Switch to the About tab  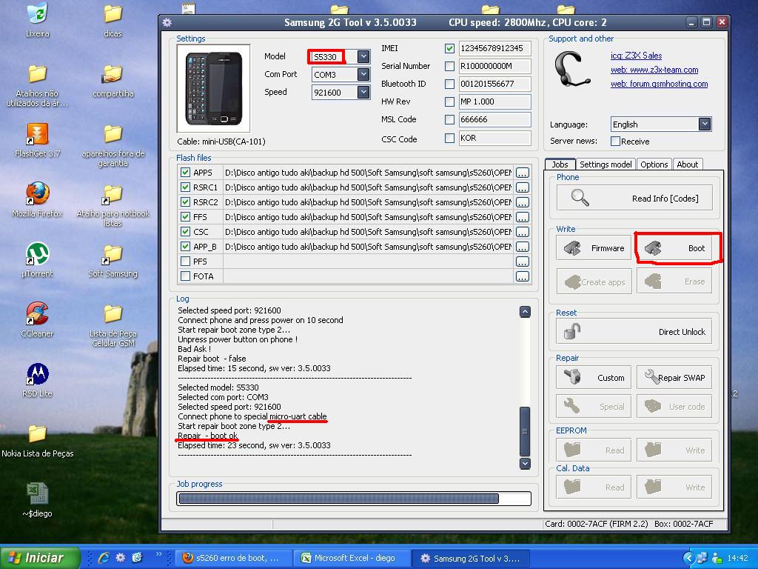[688, 164]
